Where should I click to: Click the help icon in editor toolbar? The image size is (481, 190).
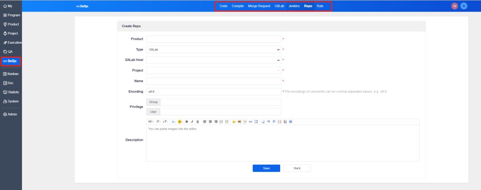point(290,121)
